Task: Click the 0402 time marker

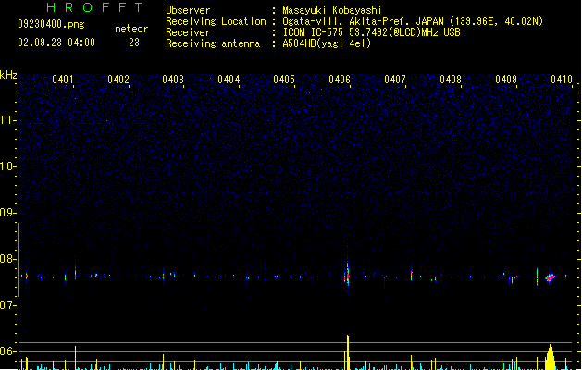Action: point(118,80)
